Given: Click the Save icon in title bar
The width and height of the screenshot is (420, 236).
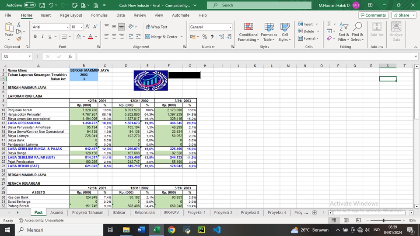Looking at the screenshot, I should [42, 5].
